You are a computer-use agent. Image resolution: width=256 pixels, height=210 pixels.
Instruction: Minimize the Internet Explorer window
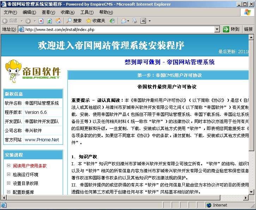[x=239, y=4]
